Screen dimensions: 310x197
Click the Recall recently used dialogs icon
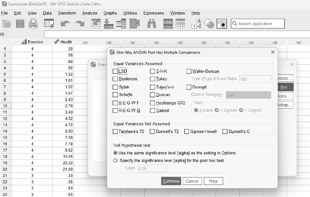tap(49, 24)
